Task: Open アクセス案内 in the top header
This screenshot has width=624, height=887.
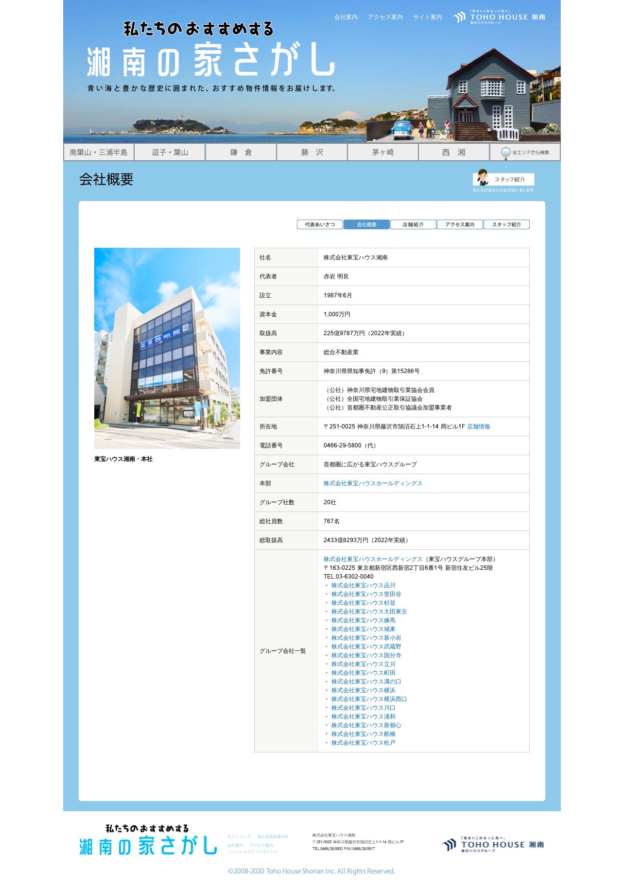Action: pyautogui.click(x=385, y=17)
